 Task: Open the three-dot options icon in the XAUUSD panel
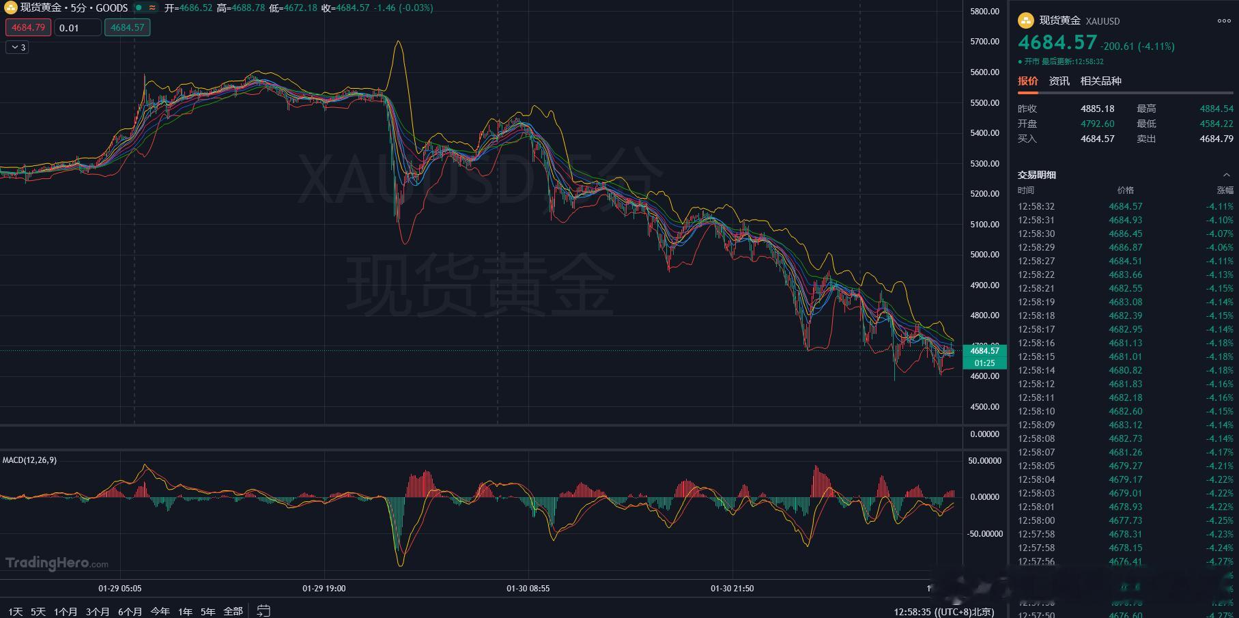(1224, 21)
